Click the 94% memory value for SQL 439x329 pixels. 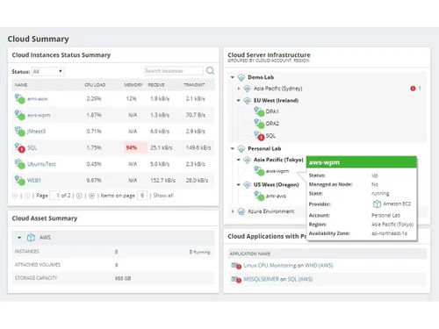click(x=132, y=147)
